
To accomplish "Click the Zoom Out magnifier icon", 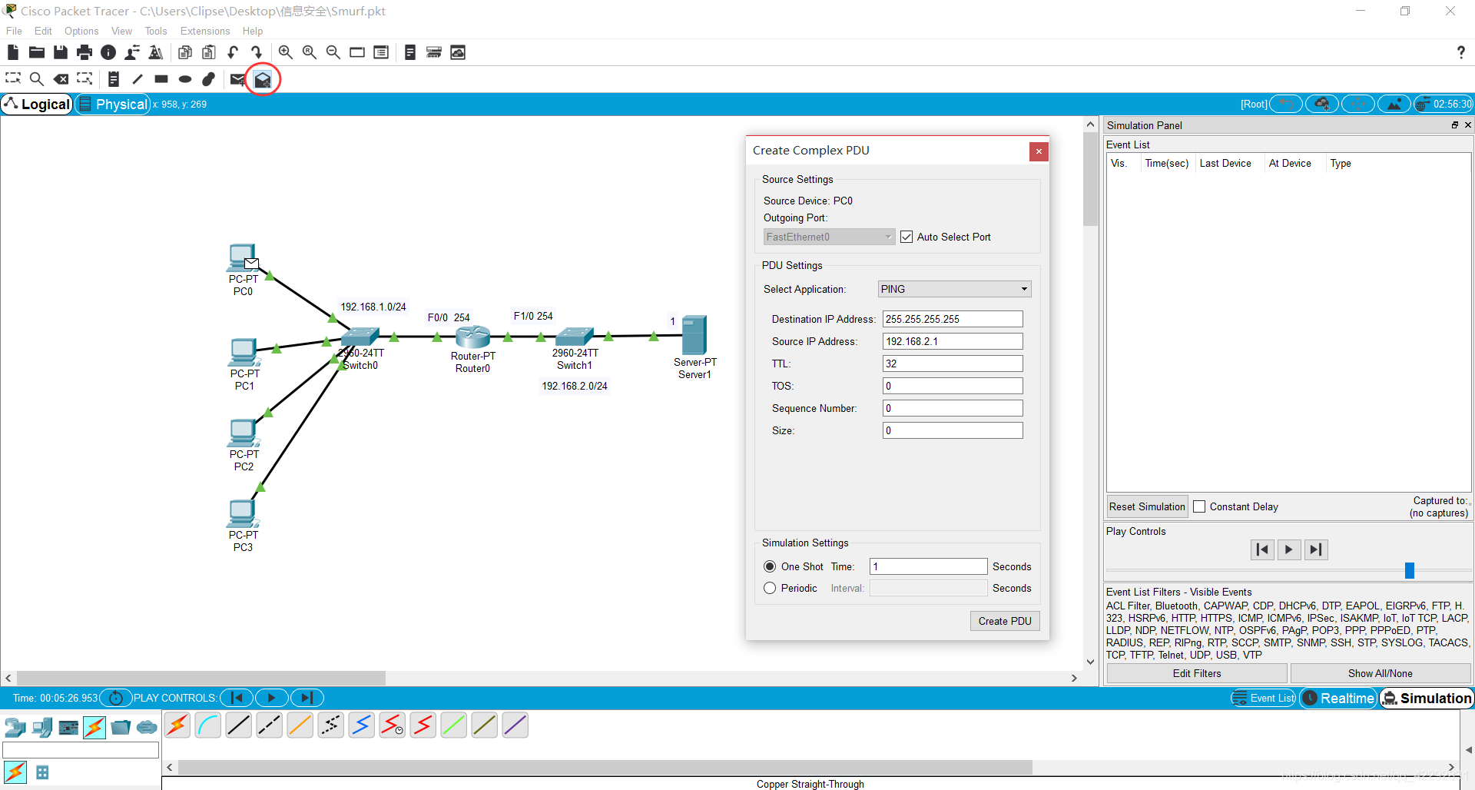I will coord(333,52).
